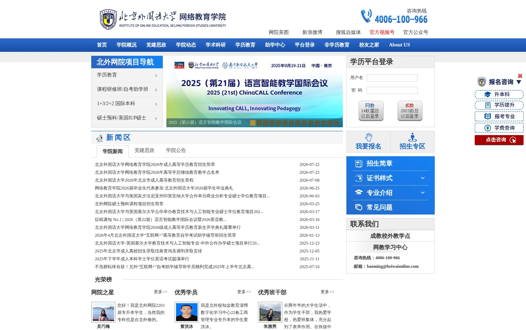Click the BFSU university logo emblem
Screen dimensions: 526x330
(108, 19)
